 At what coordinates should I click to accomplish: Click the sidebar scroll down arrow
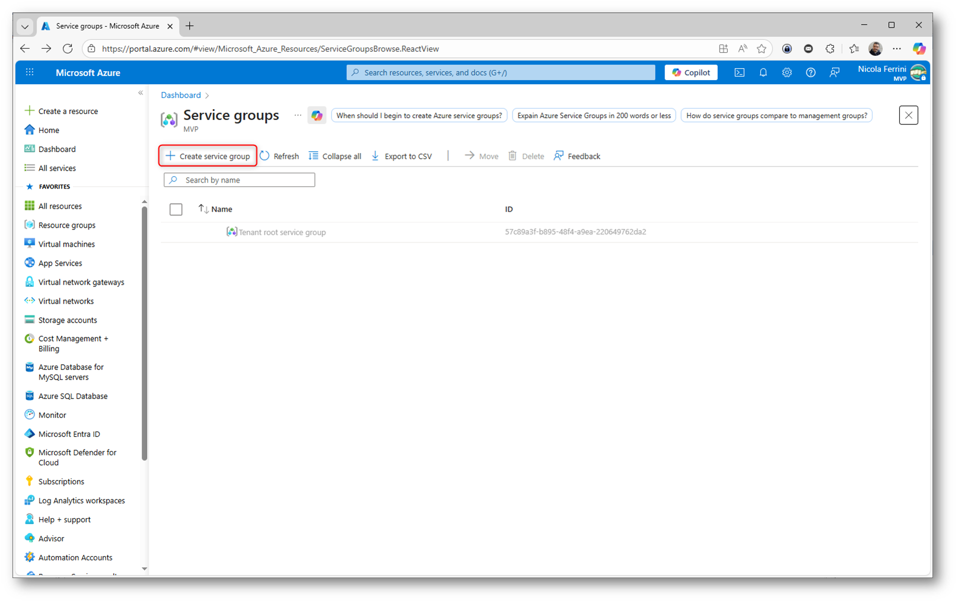[144, 569]
